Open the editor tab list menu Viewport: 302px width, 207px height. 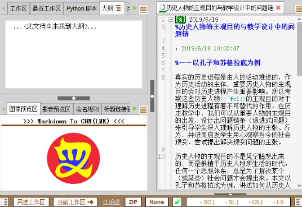[x=299, y=9]
